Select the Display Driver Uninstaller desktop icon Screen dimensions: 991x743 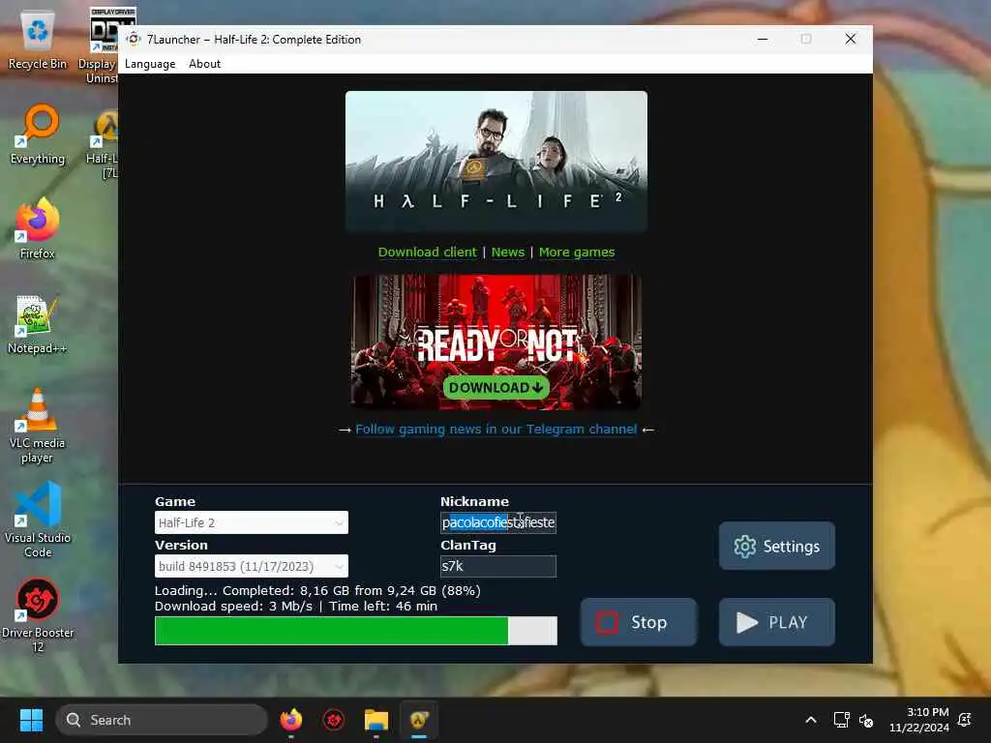pos(104,45)
